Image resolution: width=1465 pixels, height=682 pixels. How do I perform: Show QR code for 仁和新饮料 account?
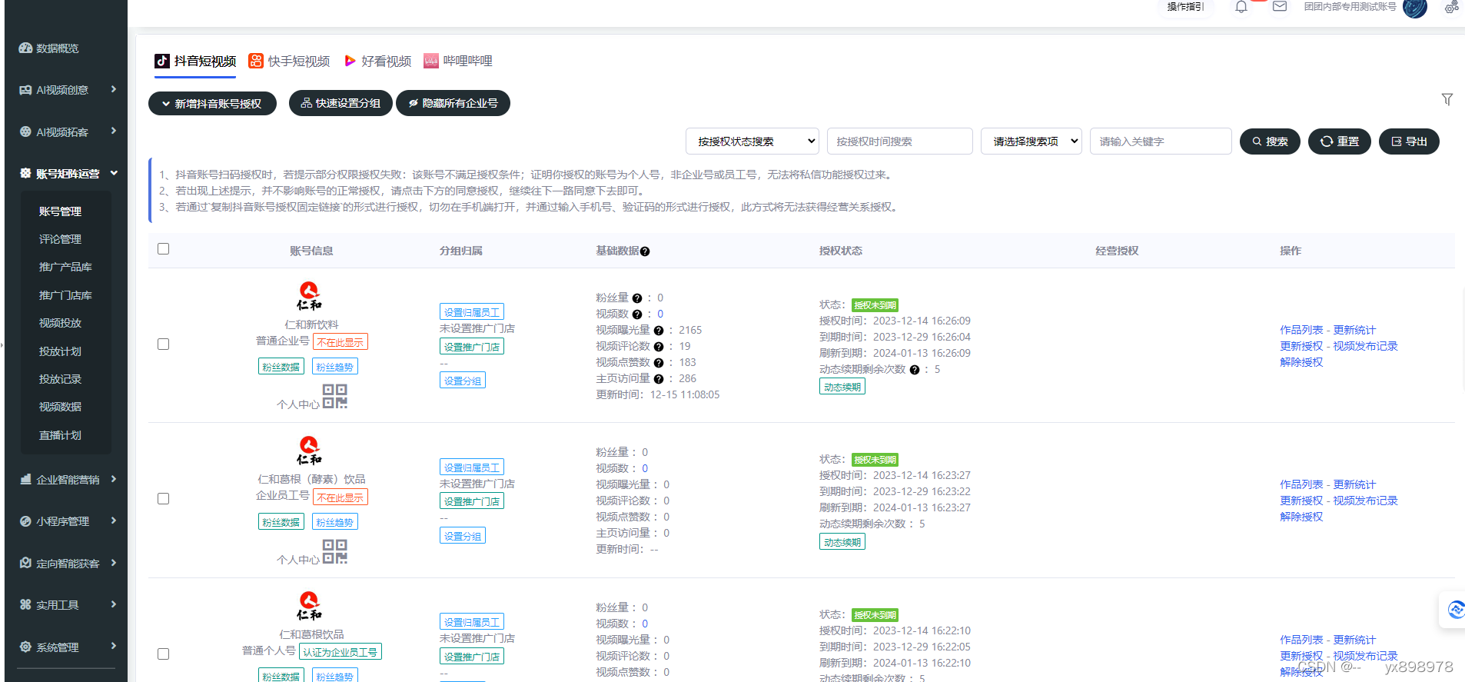tap(335, 396)
